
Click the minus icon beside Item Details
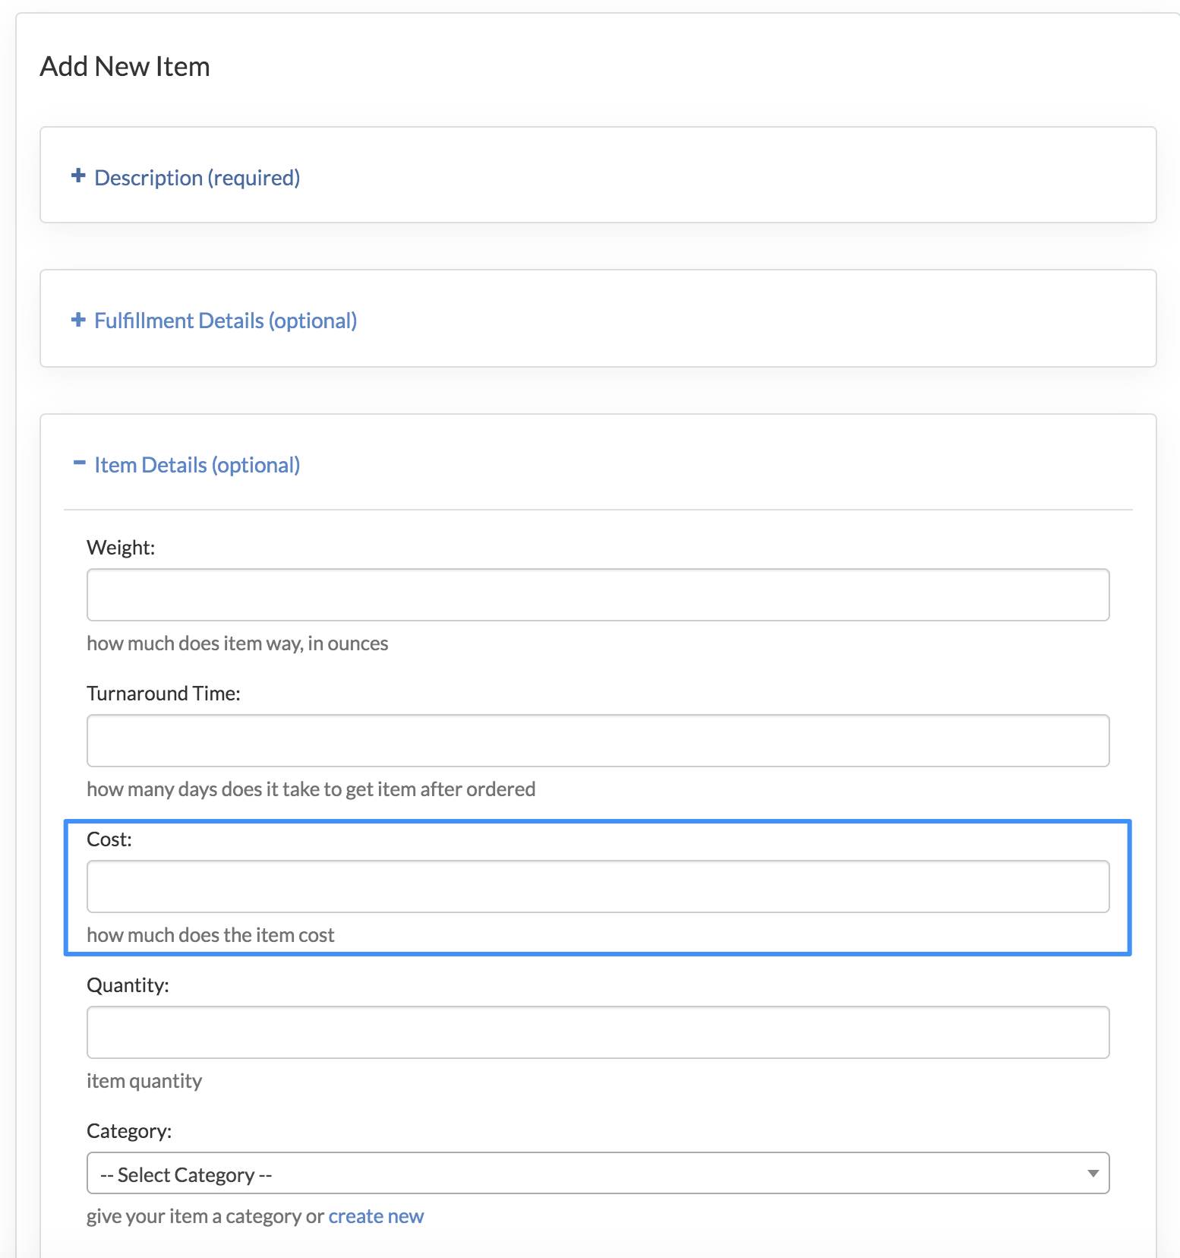(79, 463)
